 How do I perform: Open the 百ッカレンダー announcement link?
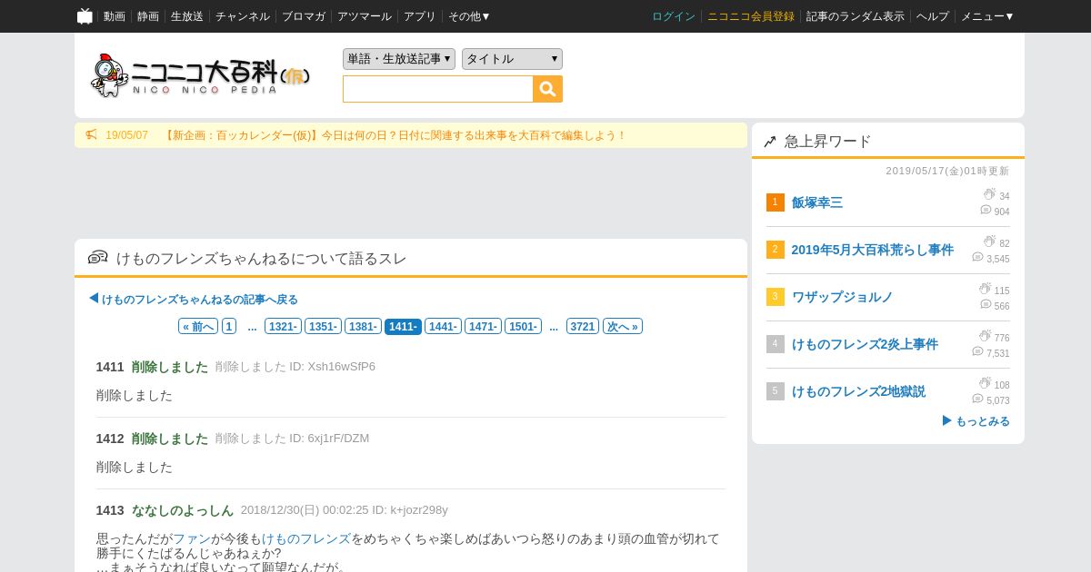point(395,135)
